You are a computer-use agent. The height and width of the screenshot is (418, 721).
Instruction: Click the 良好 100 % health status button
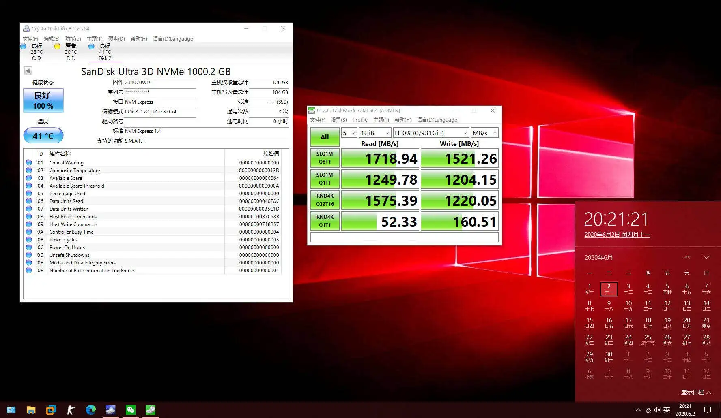(x=43, y=100)
